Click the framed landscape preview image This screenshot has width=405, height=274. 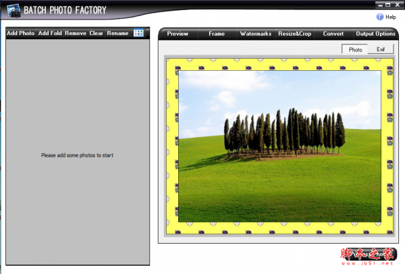[279, 146]
